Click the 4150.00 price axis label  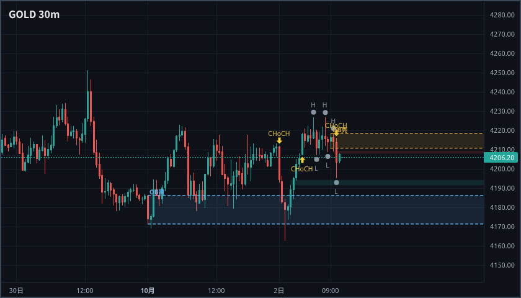coord(502,266)
